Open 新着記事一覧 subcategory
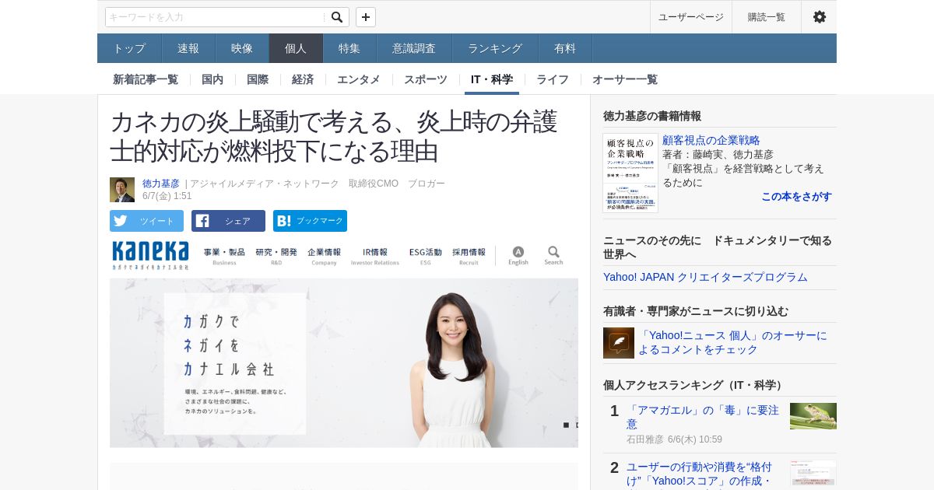The image size is (934, 490). point(146,79)
